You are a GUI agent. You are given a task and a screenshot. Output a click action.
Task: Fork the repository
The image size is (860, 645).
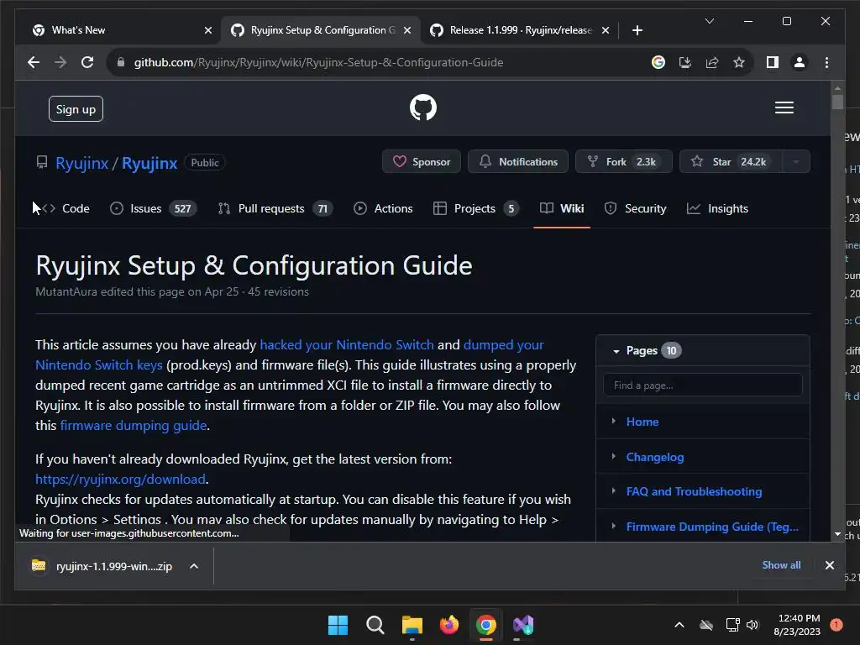(x=624, y=162)
